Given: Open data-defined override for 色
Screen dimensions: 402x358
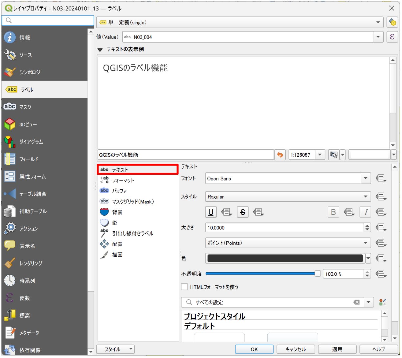Looking at the screenshot, I should point(381,258).
